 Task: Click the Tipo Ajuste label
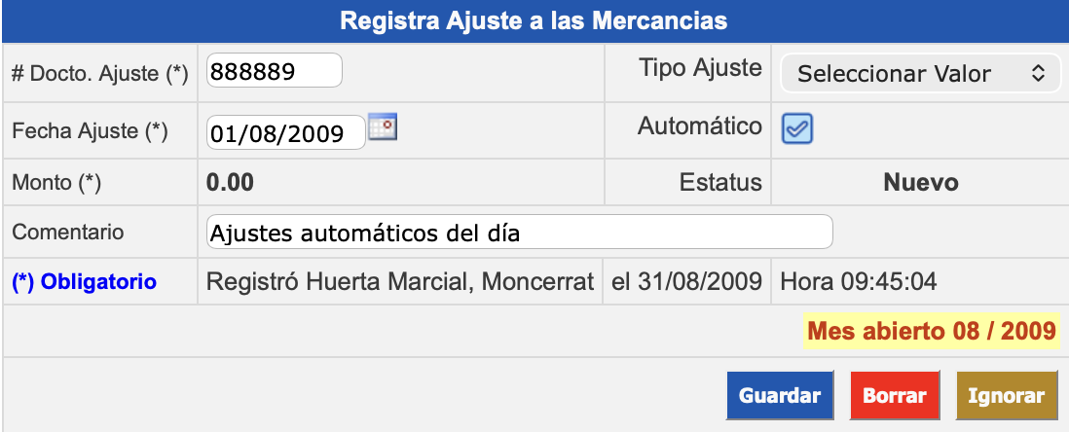pyautogui.click(x=700, y=68)
